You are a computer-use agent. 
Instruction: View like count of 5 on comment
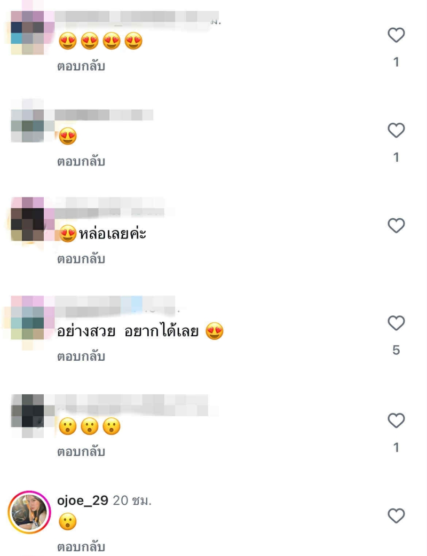click(396, 350)
